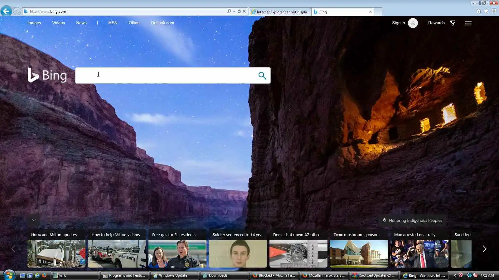Launch Firefox from quick launch
This screenshot has height=280, width=499.
tap(44, 275)
